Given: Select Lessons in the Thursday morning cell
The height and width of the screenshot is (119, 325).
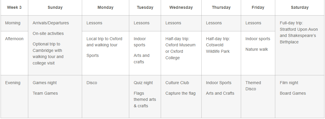Looking at the screenshot, I should pyautogui.click(x=214, y=23).
